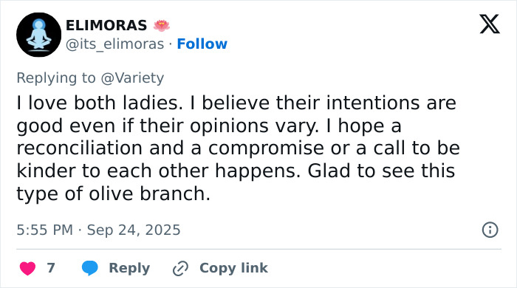
Task: Select the Reply text label
Action: pos(129,268)
